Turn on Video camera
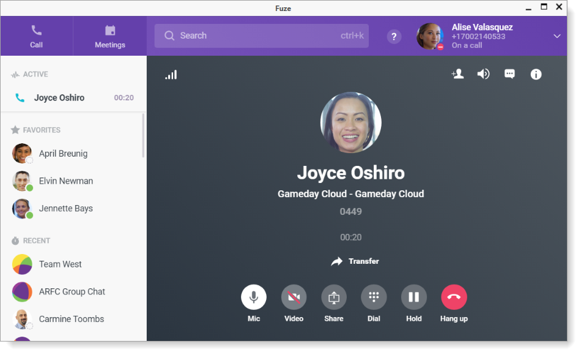581x355 pixels. click(294, 297)
